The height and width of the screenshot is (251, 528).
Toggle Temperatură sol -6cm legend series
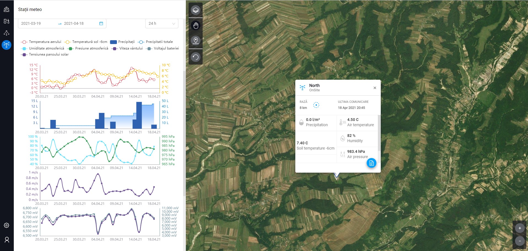point(86,42)
